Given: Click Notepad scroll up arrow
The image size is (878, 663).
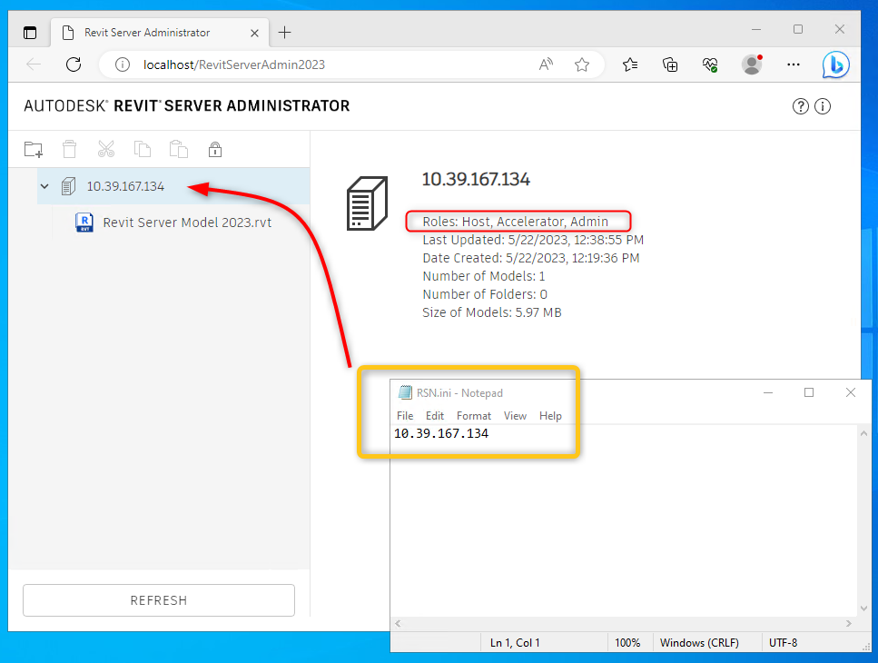Looking at the screenshot, I should (x=863, y=433).
